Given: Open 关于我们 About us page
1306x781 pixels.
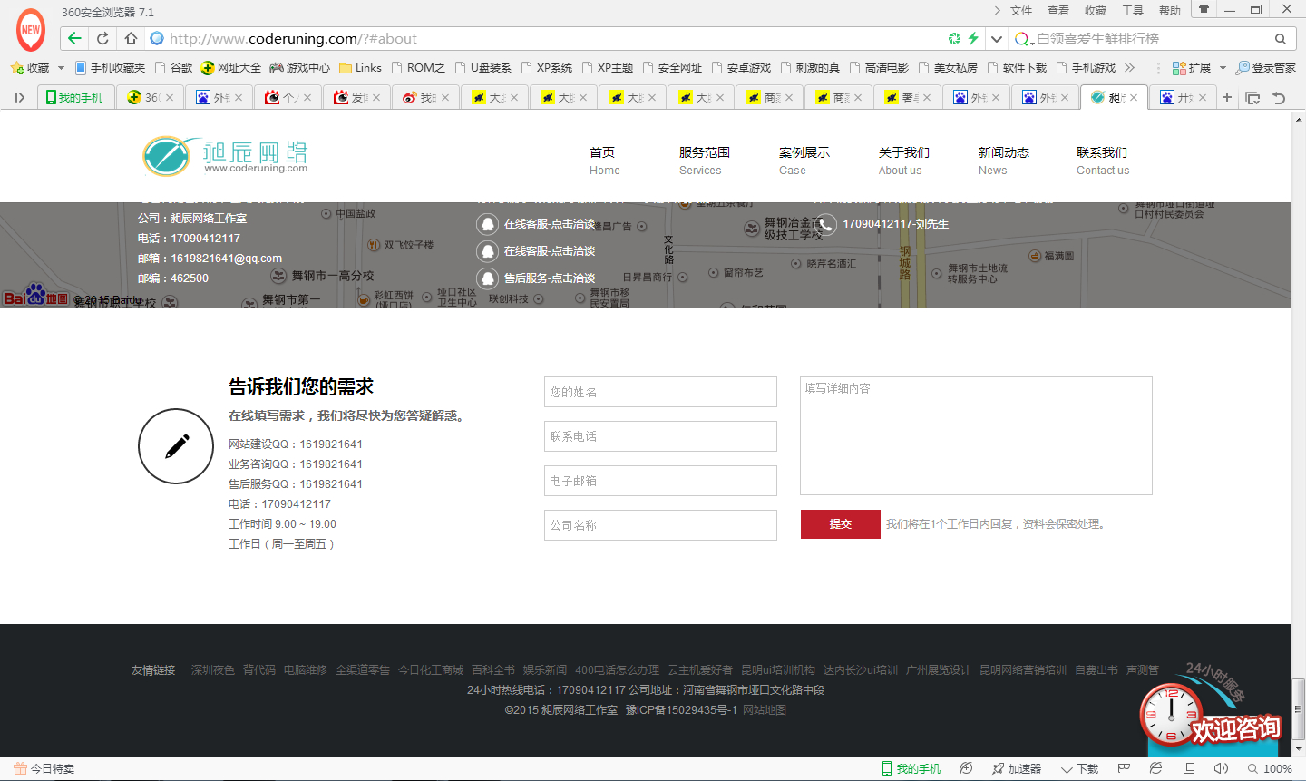Looking at the screenshot, I should pos(903,161).
